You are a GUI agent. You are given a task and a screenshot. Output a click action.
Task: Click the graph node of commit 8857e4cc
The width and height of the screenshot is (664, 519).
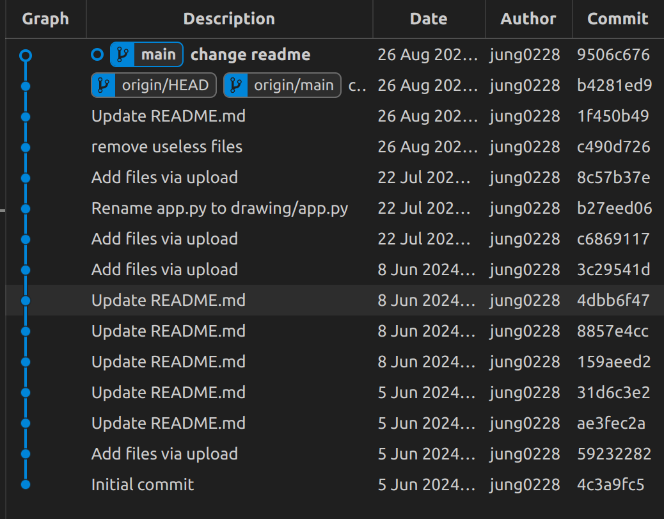point(26,331)
